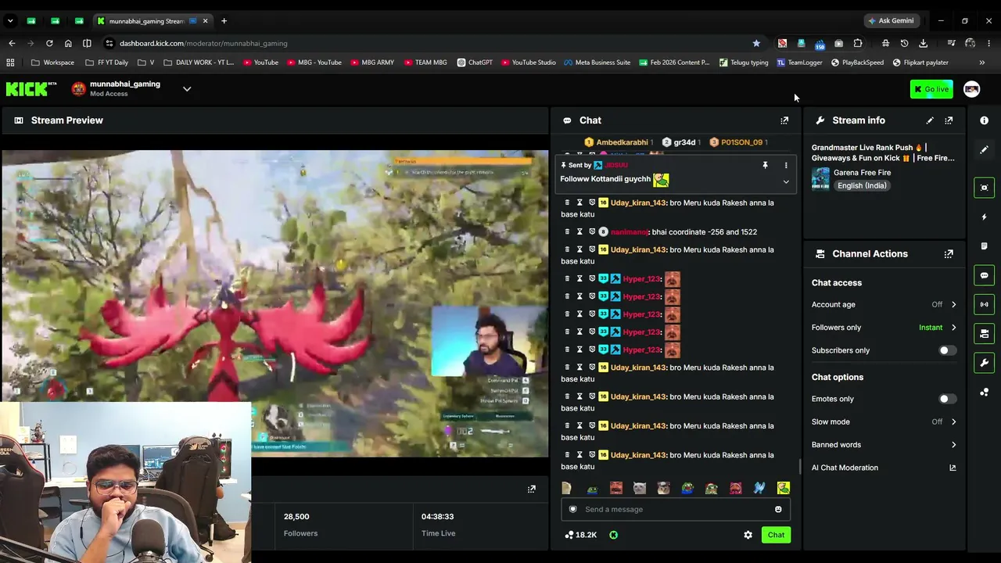Insert the white cat emote

(640, 488)
